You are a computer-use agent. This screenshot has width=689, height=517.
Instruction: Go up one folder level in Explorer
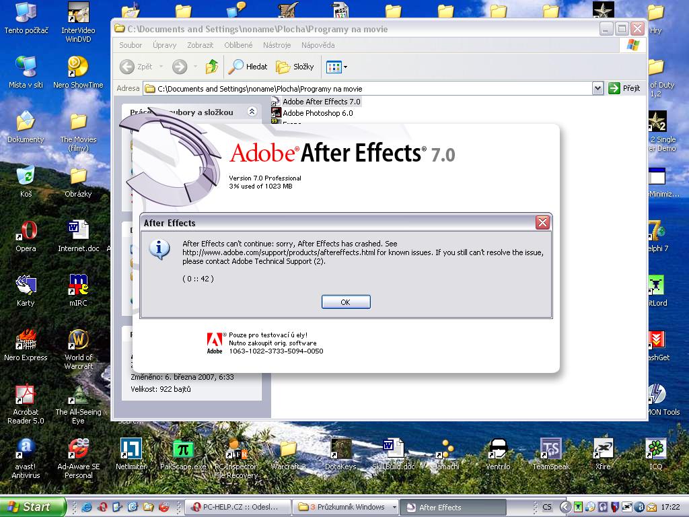tap(212, 67)
